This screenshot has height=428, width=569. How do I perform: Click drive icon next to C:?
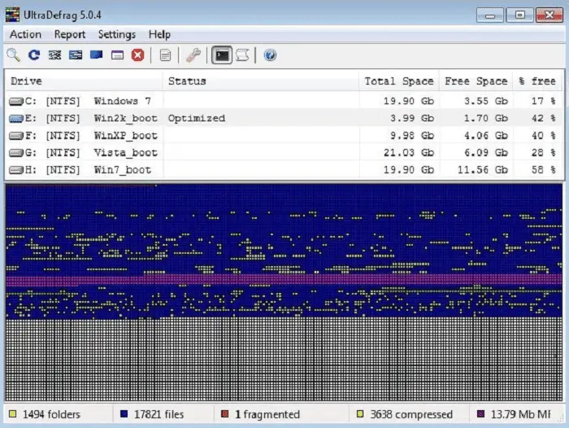[x=16, y=101]
